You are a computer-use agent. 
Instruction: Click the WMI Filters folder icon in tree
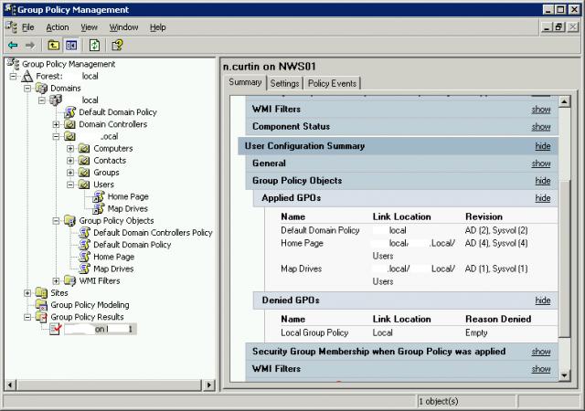pos(70,280)
